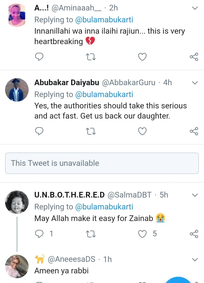Reply to Aminaaah's heartbreaking tweet

point(39,57)
